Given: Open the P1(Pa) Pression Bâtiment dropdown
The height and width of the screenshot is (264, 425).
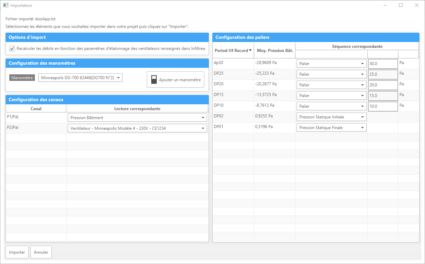Looking at the screenshot, I should point(137,118).
